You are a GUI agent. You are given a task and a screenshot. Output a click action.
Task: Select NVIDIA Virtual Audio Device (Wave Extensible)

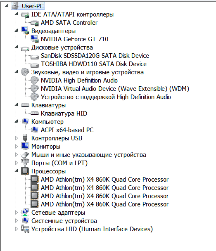[115, 89]
